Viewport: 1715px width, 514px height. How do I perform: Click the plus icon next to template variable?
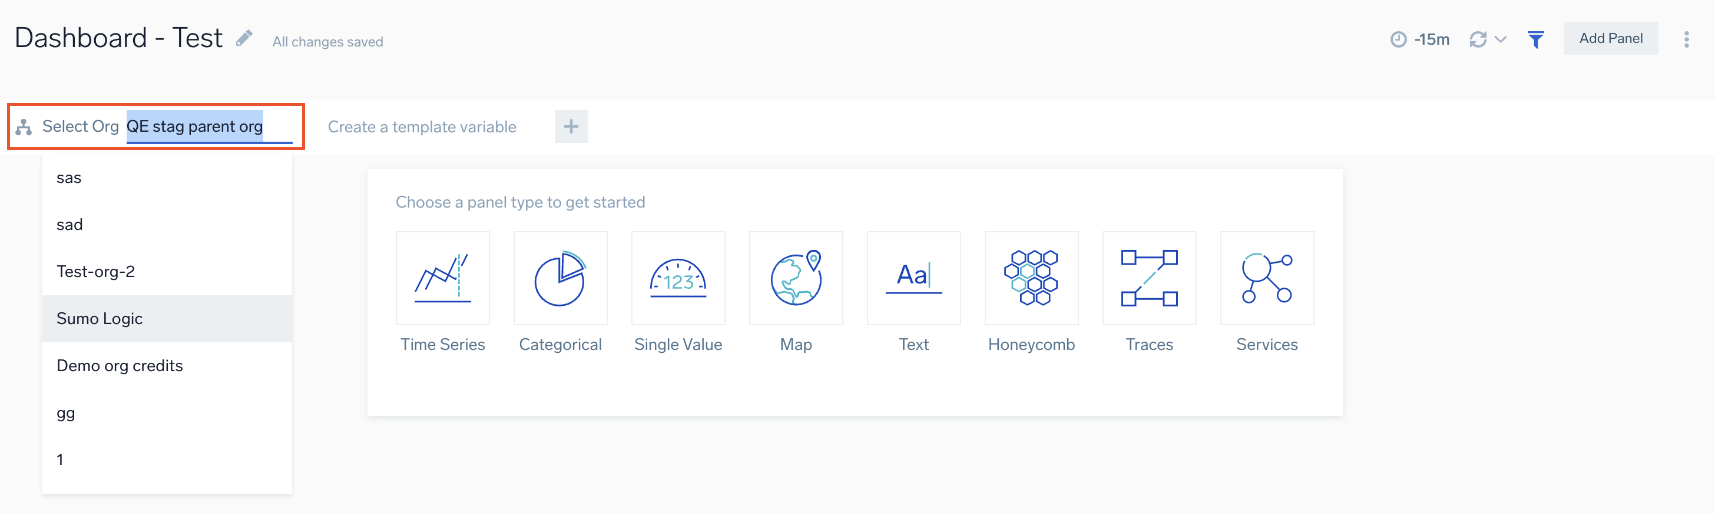(571, 126)
